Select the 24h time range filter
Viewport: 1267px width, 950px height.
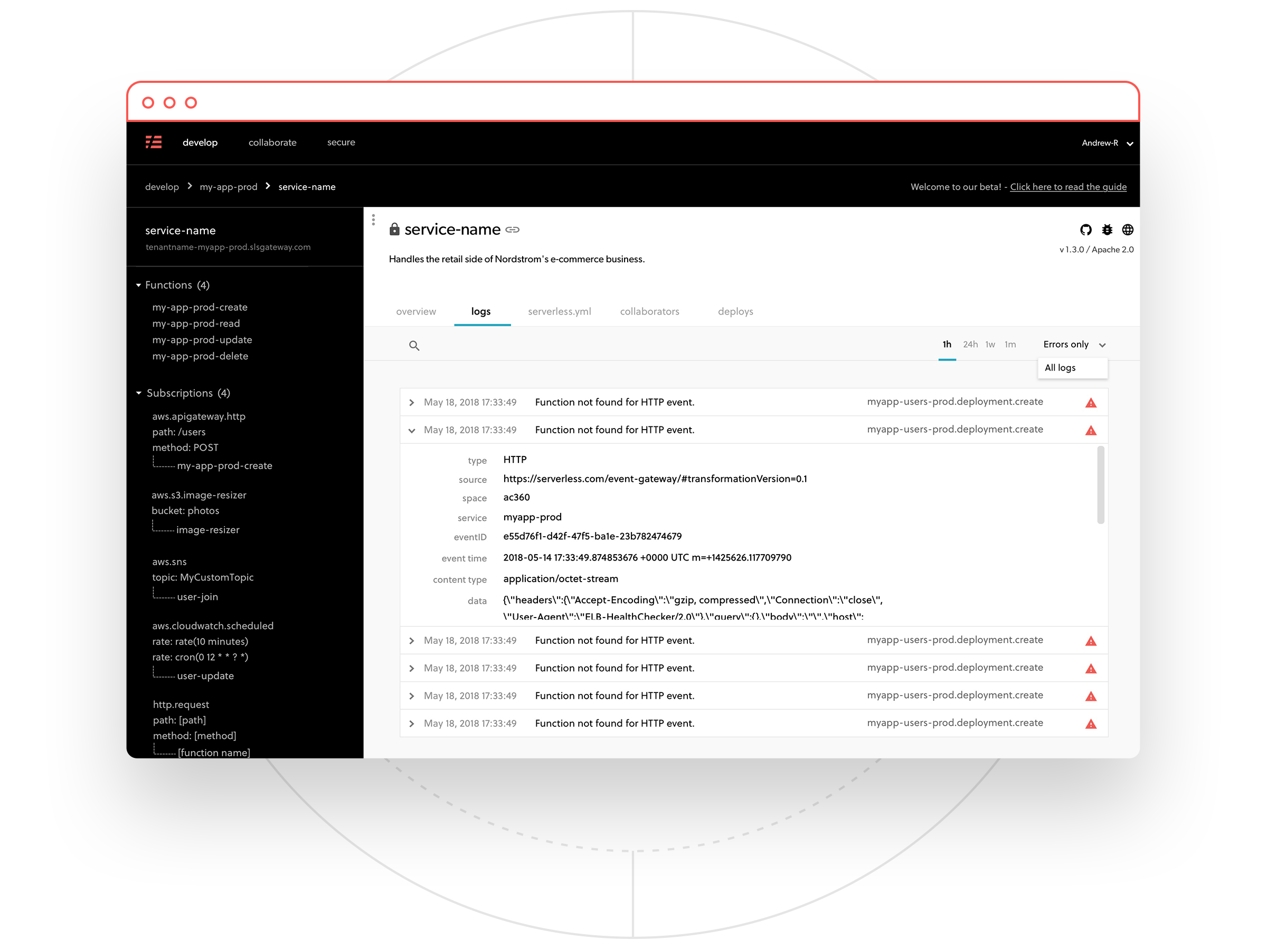pos(970,344)
